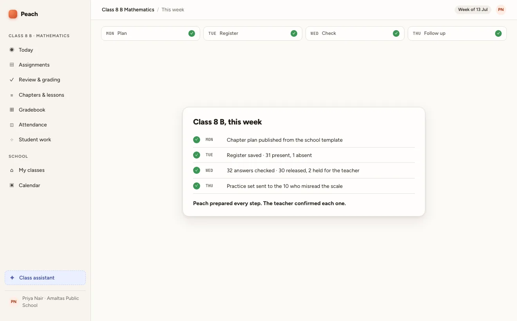Click the WED label in the summary card
The height and width of the screenshot is (321, 517).
coord(209,170)
